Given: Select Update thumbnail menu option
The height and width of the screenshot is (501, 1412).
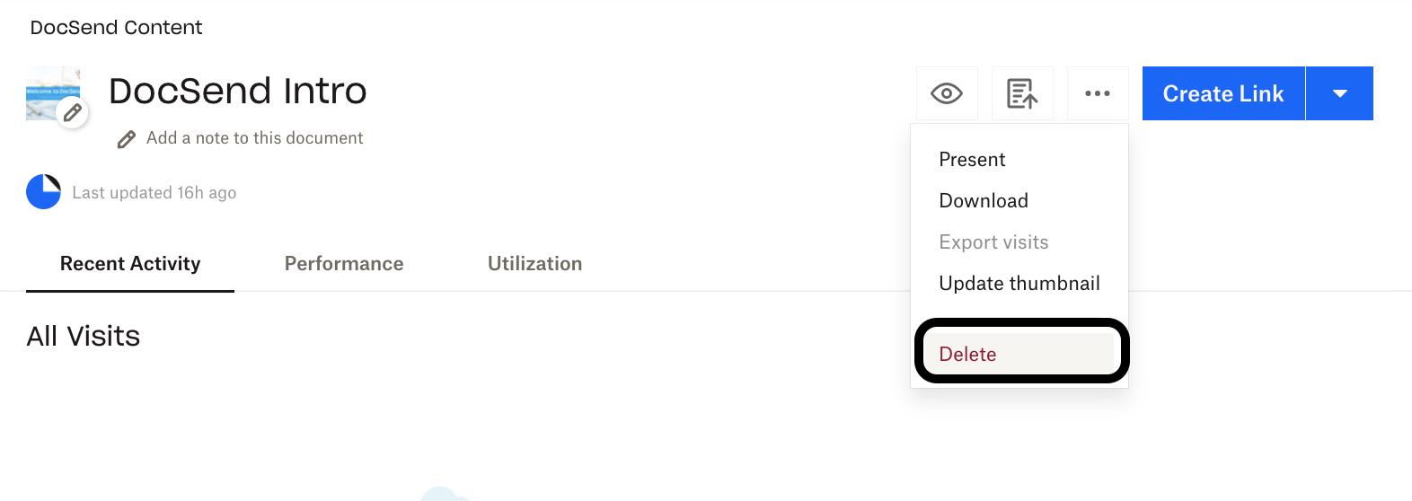Looking at the screenshot, I should click(x=1019, y=284).
